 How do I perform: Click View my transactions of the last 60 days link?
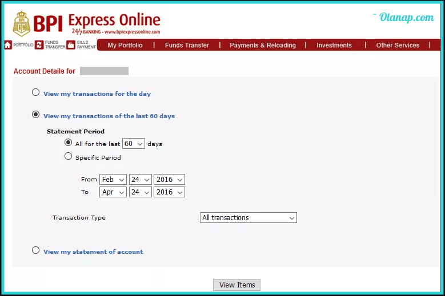[109, 116]
